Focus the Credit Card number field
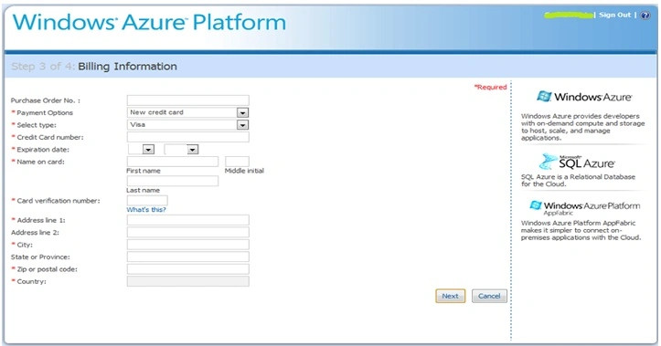 point(188,137)
